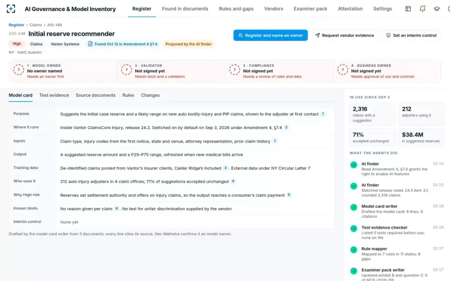Screen dimensions: 450x281
Task: Click the people icon in Register owner button
Action: tap(241, 36)
